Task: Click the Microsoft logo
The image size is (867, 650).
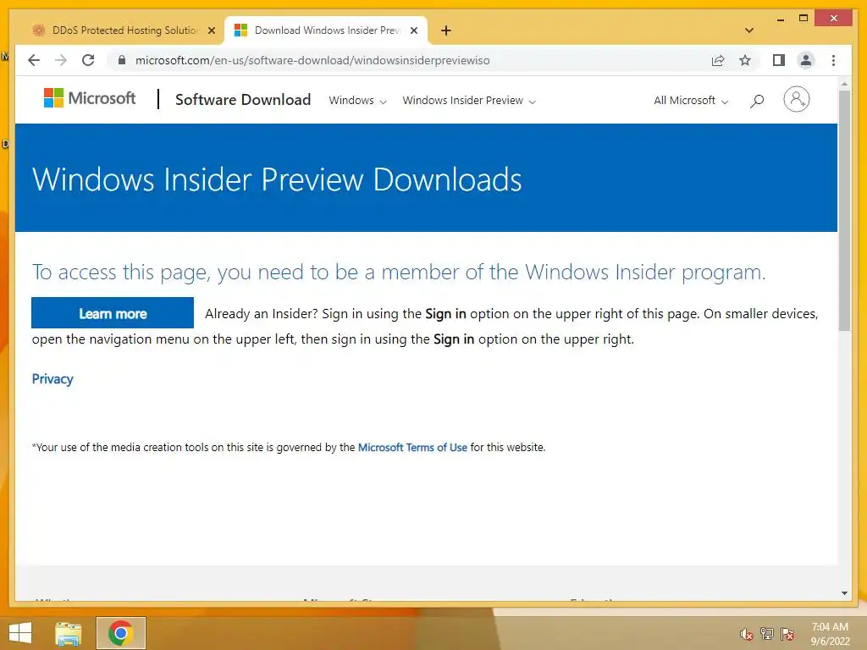Action: click(x=90, y=98)
